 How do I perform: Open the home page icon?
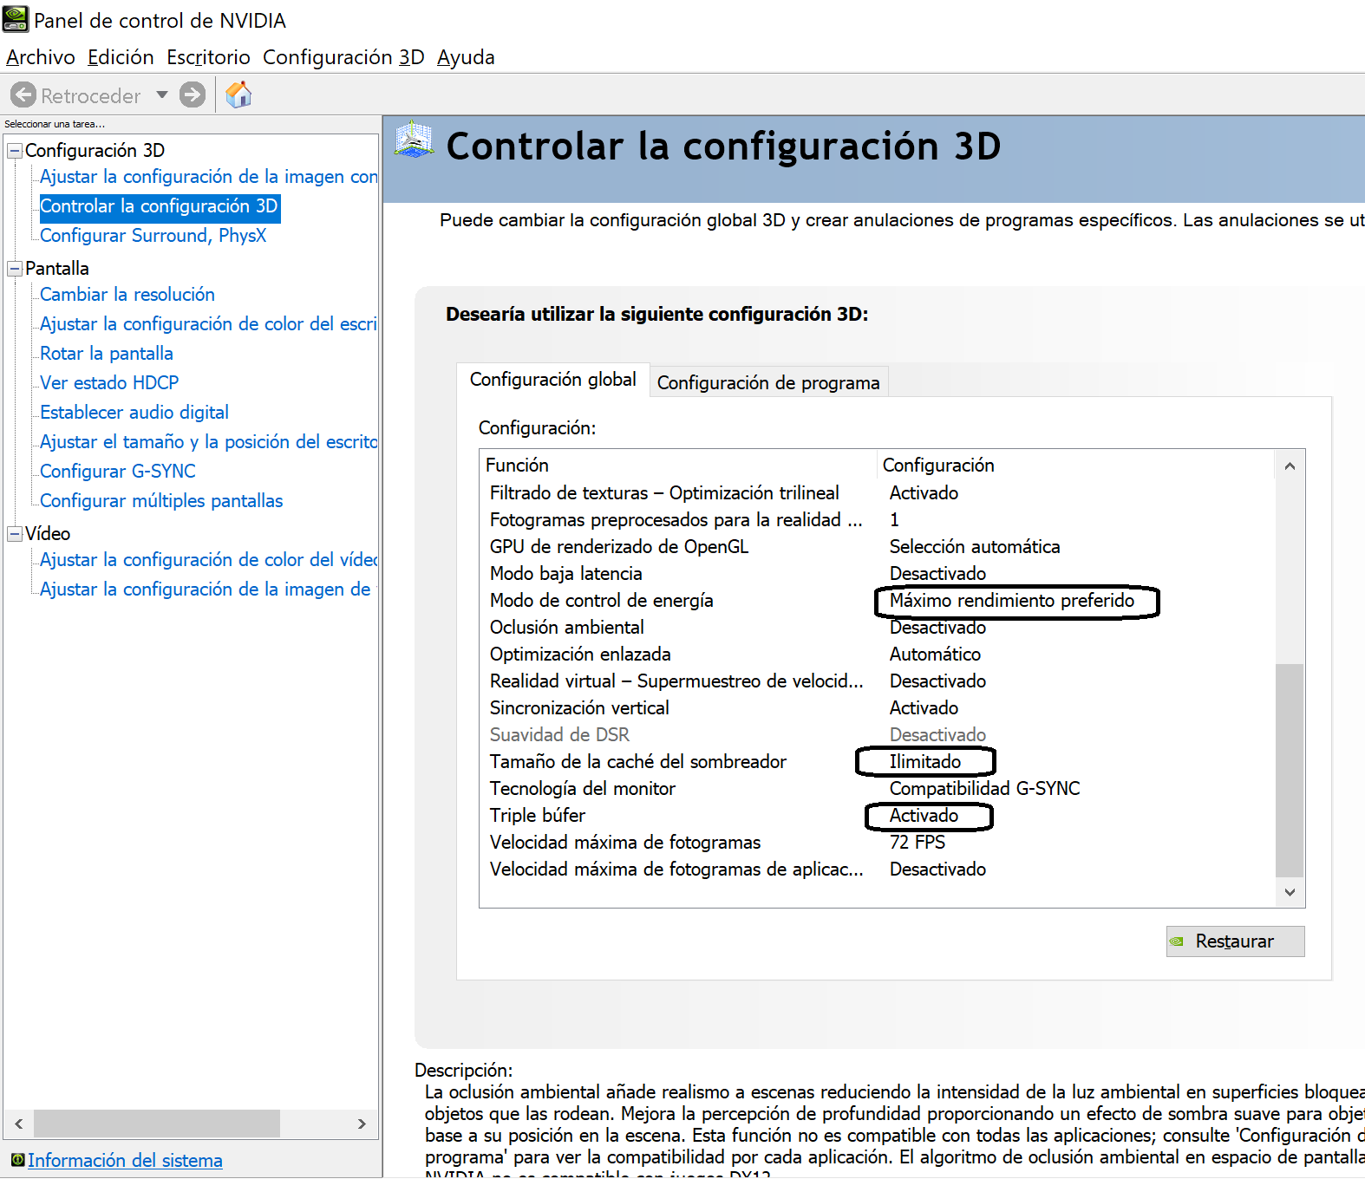click(x=238, y=94)
